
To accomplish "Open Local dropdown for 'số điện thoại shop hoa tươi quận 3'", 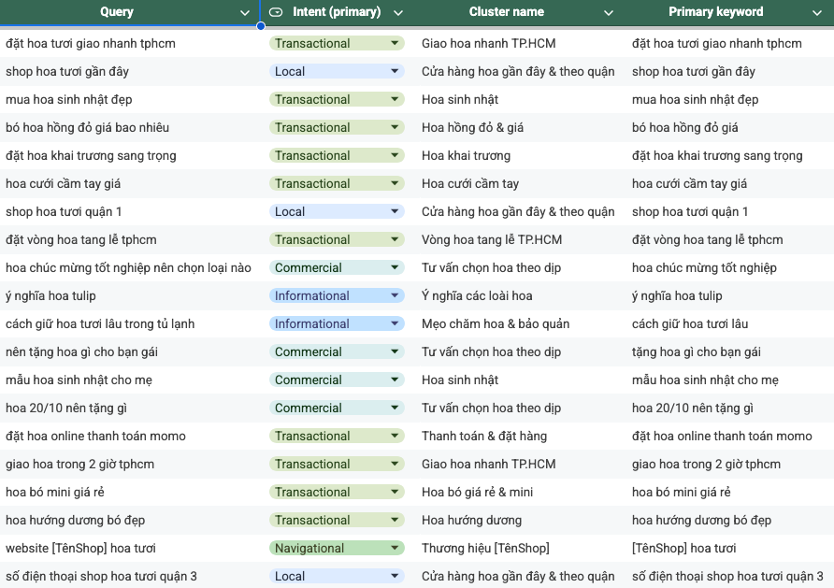I will coord(395,576).
